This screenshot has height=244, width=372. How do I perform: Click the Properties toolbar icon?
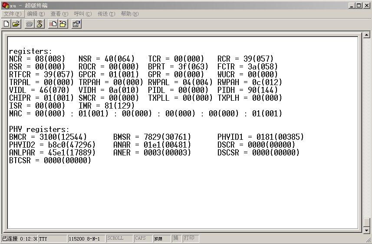click(x=76, y=24)
